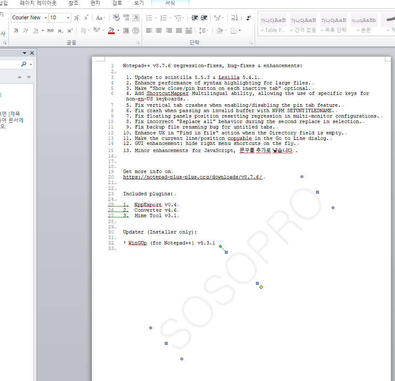Open the numbered list dropdown
Viewport: 395px width, 381px height.
pyautogui.click(x=170, y=18)
